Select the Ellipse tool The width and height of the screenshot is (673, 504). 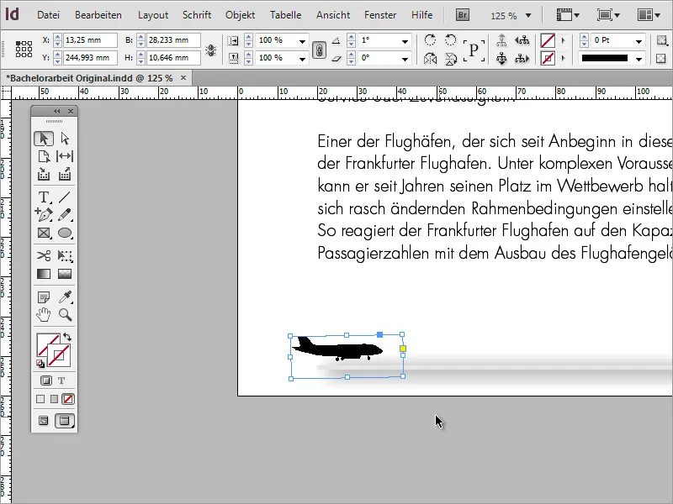[65, 233]
